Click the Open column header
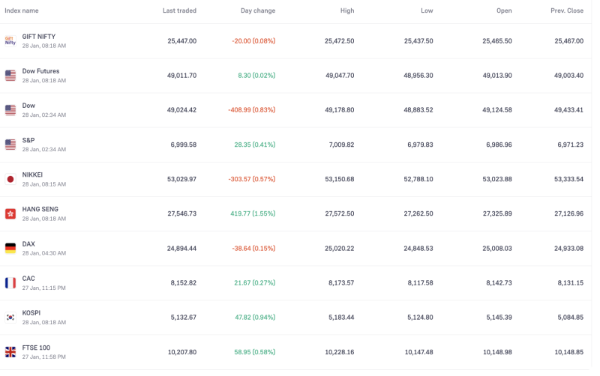 (504, 10)
